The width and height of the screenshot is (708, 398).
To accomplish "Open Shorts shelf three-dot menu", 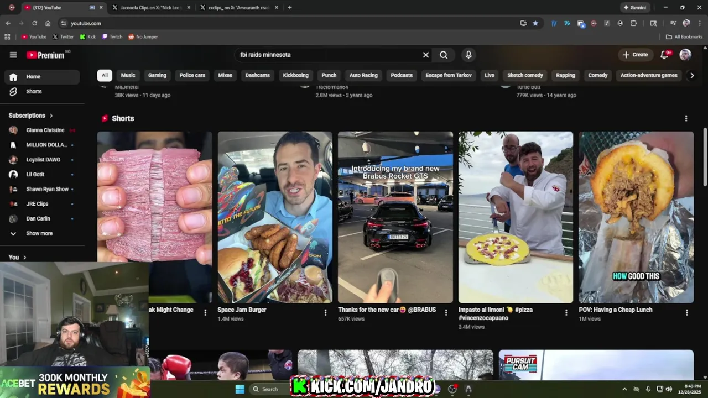I will 686,118.
